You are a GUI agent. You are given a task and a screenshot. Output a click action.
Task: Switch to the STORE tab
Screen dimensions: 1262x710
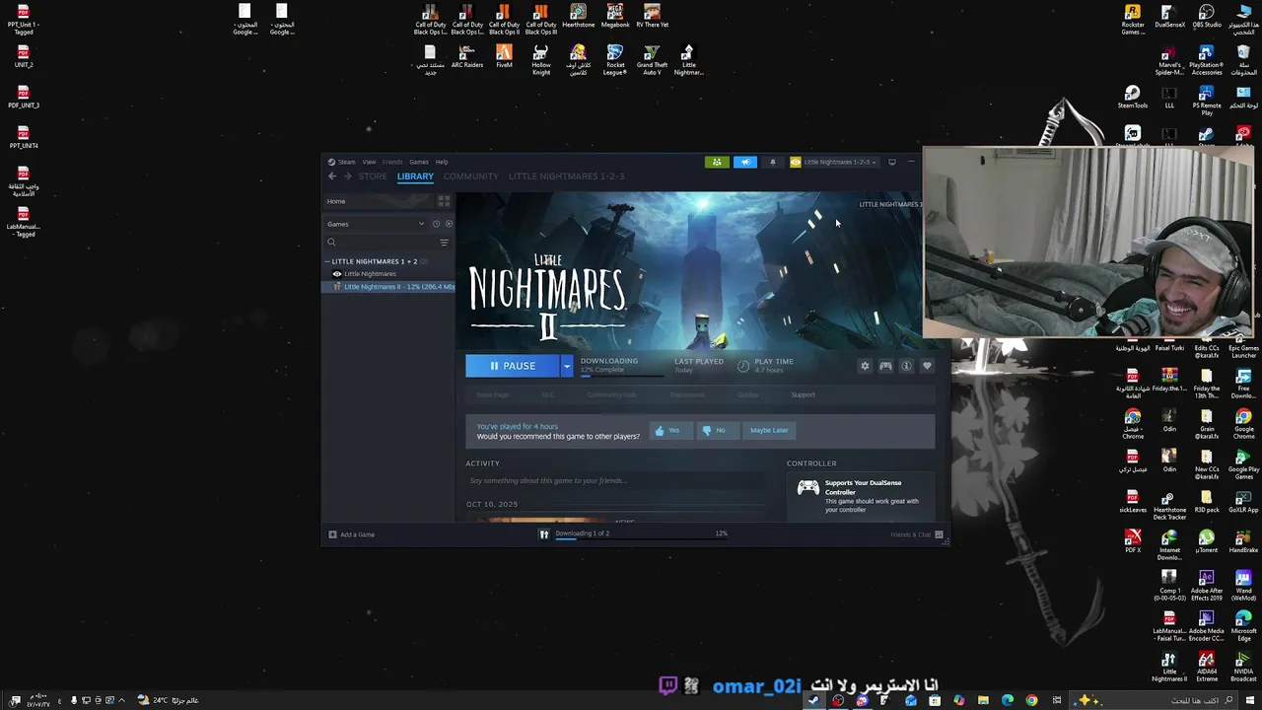click(373, 177)
